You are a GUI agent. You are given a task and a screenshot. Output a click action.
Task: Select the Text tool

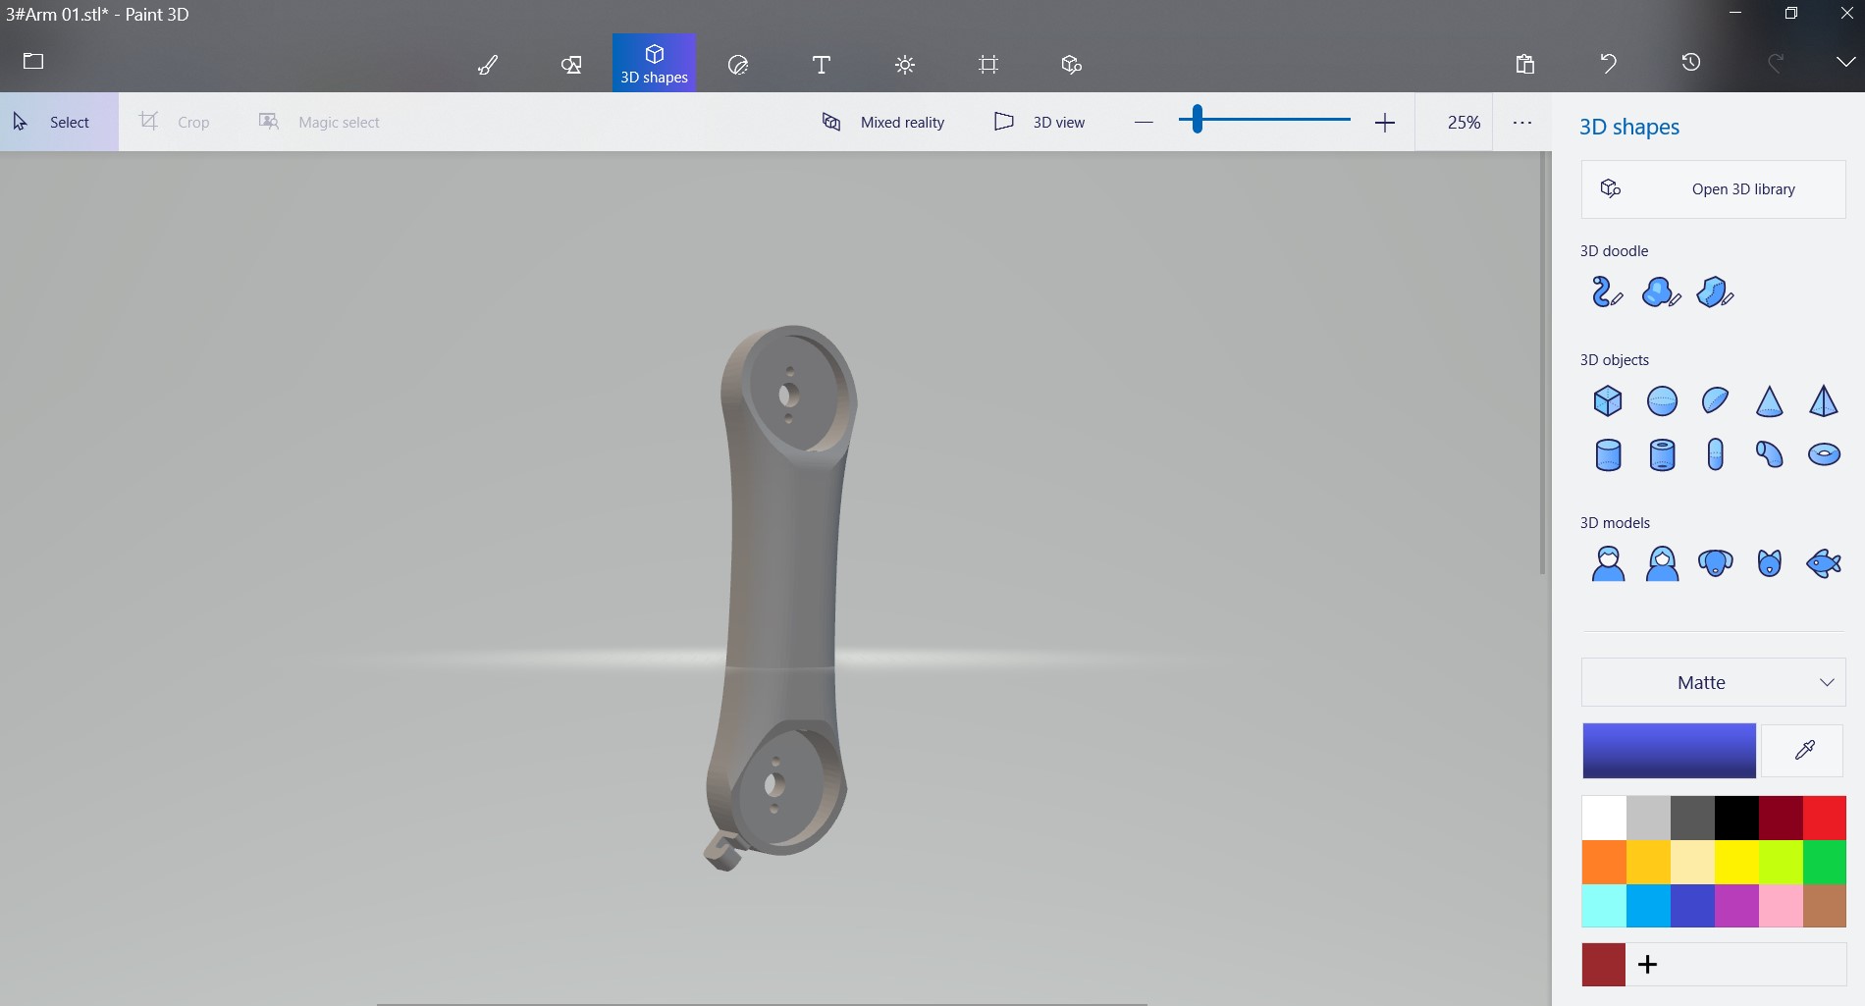coord(821,63)
